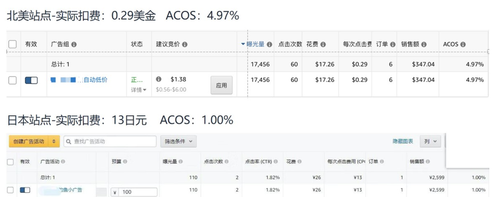Click info icon beside 点击率 (CTR) header

pos(276,162)
